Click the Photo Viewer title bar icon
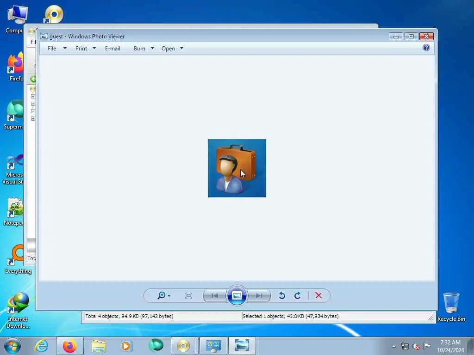The image size is (474, 355). 44,36
